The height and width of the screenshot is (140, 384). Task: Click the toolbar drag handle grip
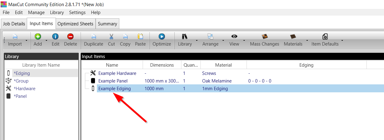pyautogui.click(x=4, y=40)
